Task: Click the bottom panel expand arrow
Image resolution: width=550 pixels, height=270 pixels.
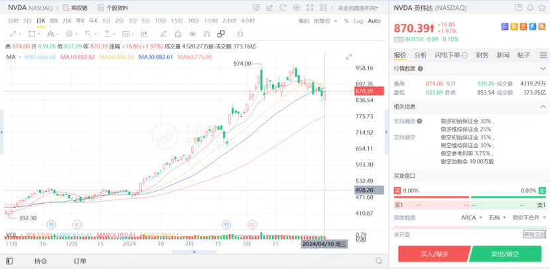Action: click(x=194, y=252)
